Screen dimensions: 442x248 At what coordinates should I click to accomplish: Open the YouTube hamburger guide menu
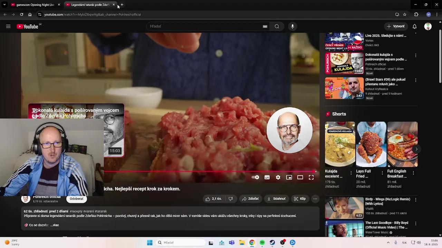click(x=8, y=27)
